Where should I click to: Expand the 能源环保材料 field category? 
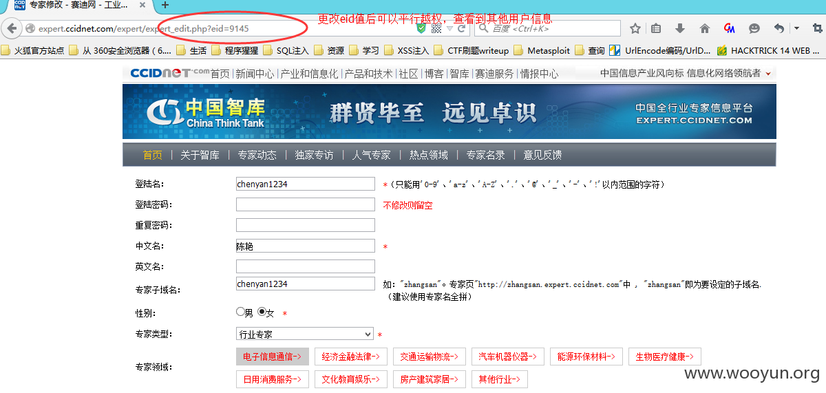[586, 357]
